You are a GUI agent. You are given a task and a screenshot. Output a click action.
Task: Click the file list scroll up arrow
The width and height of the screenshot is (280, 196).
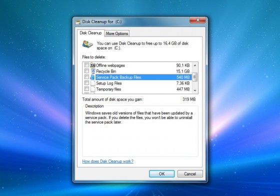pyautogui.click(x=195, y=65)
